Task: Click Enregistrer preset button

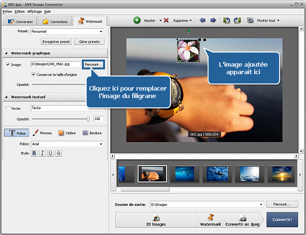Action: (56, 42)
